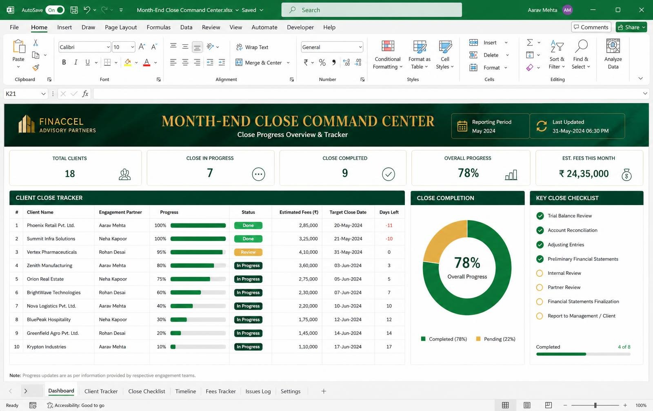Uncheck Account Reconciliation checklist item
The image size is (653, 411).
(540, 230)
